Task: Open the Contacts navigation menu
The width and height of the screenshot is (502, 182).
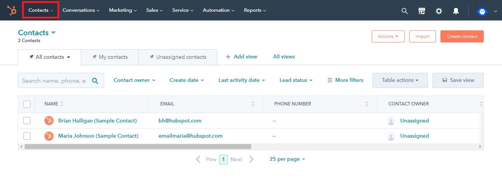Action: [41, 10]
